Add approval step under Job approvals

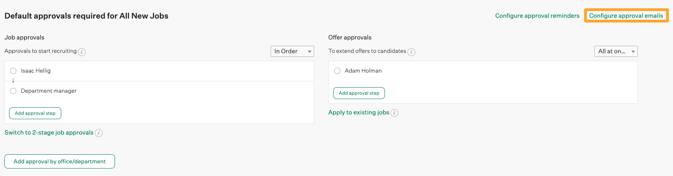click(35, 113)
